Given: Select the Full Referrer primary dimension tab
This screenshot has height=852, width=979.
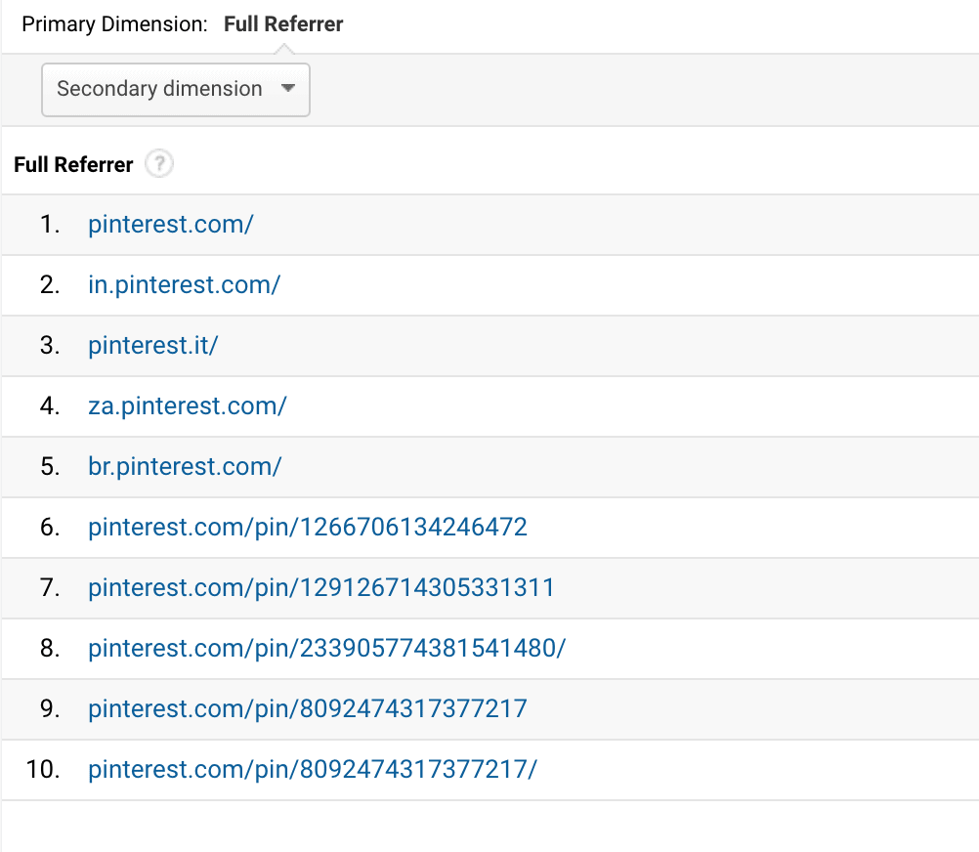Looking at the screenshot, I should pos(282,24).
